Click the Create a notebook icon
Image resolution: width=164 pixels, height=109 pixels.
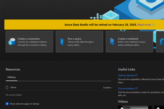pos(112,42)
